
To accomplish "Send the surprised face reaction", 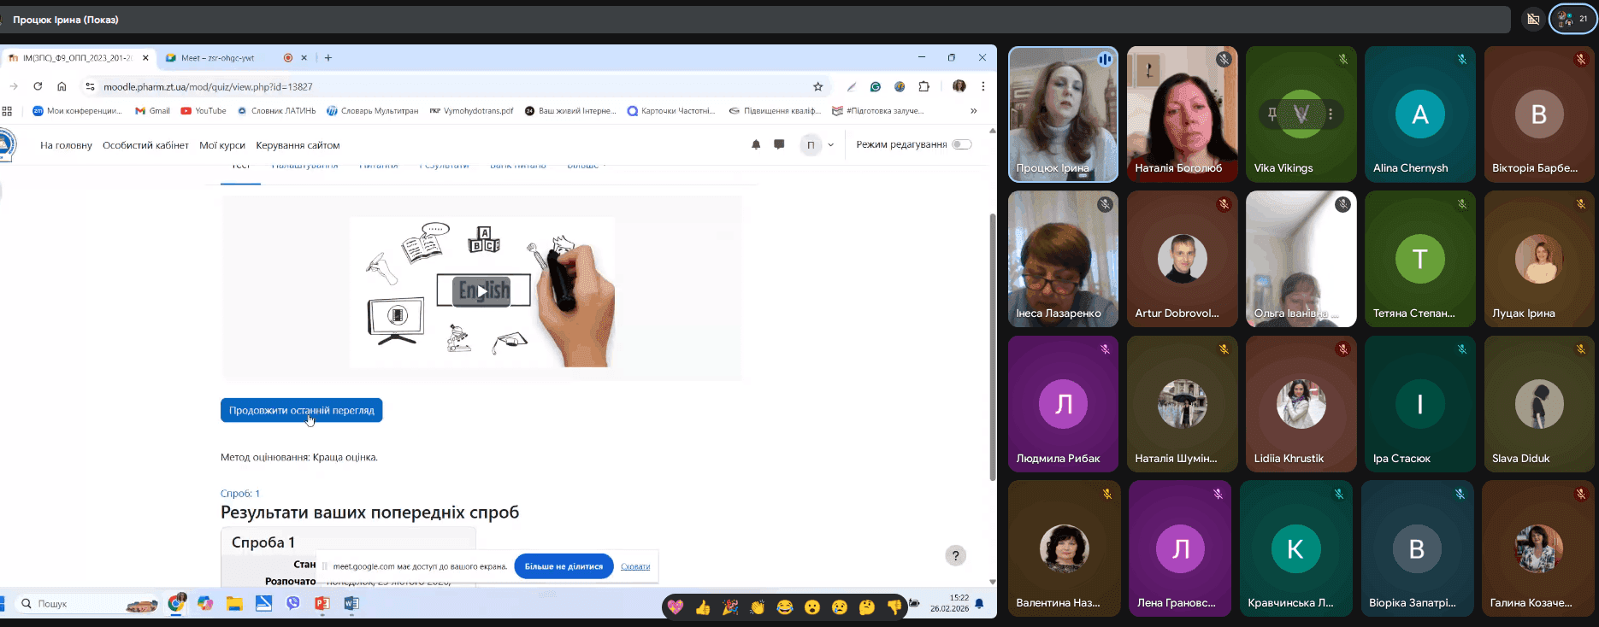I will pos(812,607).
